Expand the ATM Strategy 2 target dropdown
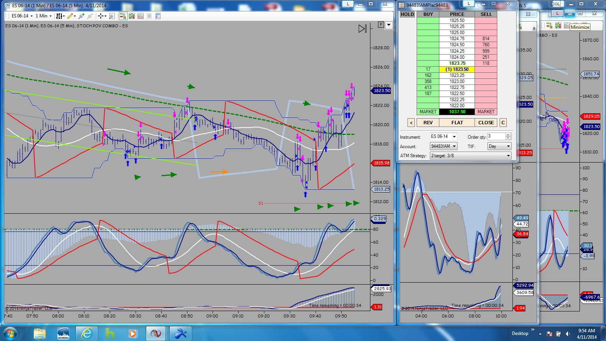606x341 pixels. (x=471, y=156)
